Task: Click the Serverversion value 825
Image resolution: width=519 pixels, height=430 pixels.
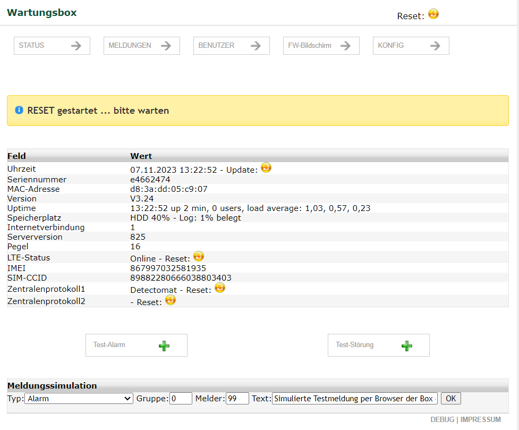Action: [x=138, y=237]
